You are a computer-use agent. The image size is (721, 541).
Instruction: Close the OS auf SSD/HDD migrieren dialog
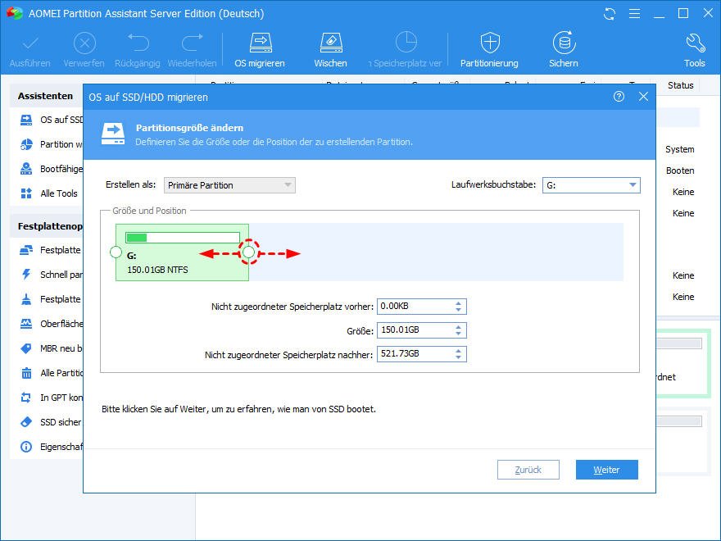[643, 97]
